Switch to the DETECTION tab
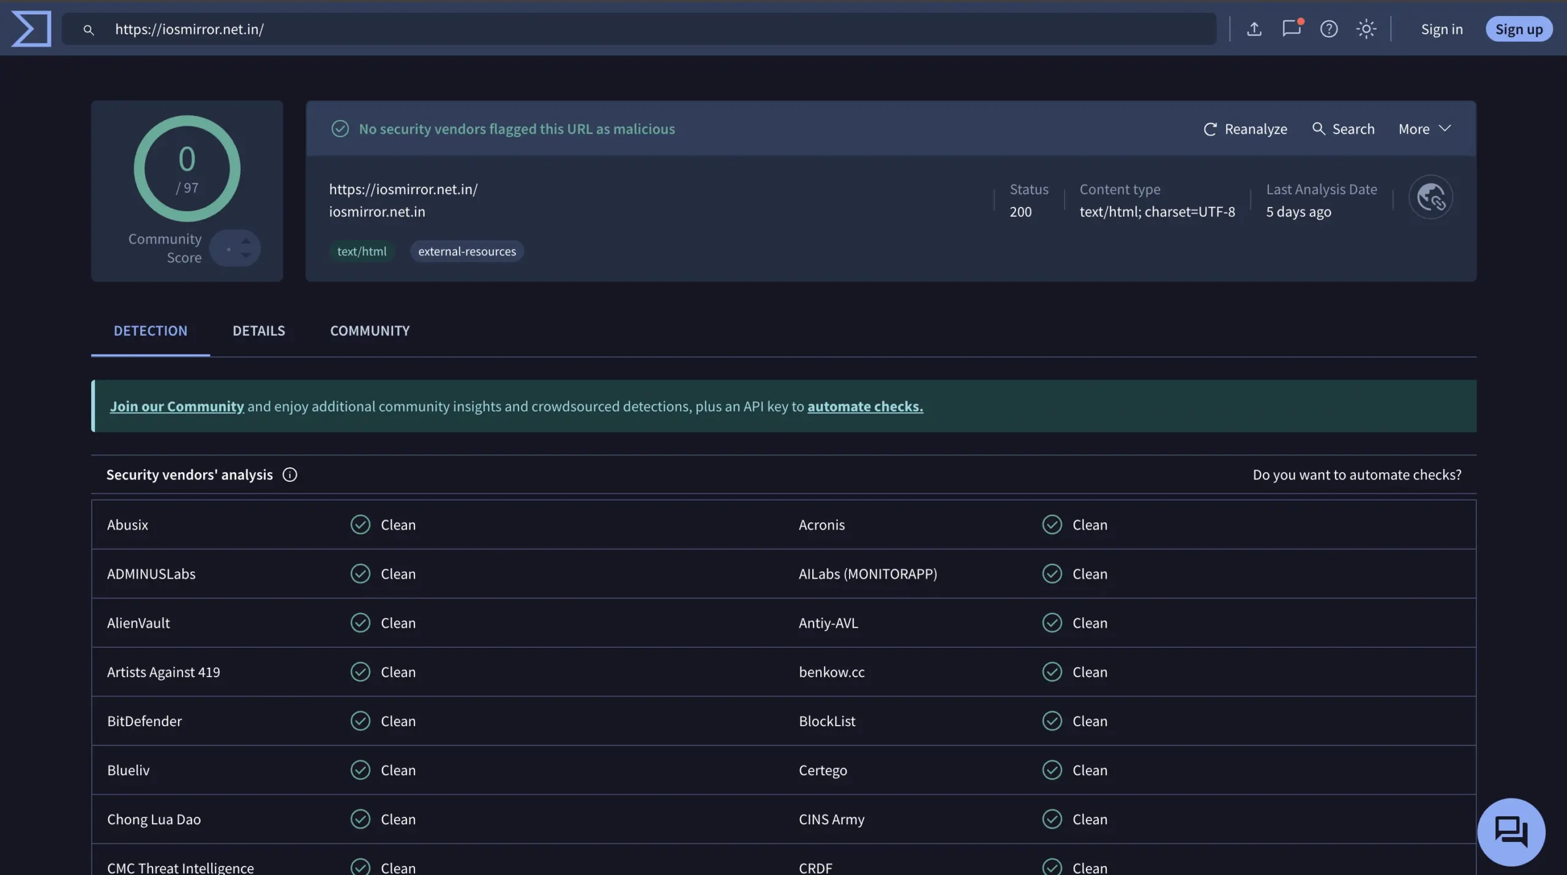Image resolution: width=1567 pixels, height=875 pixels. [151, 331]
